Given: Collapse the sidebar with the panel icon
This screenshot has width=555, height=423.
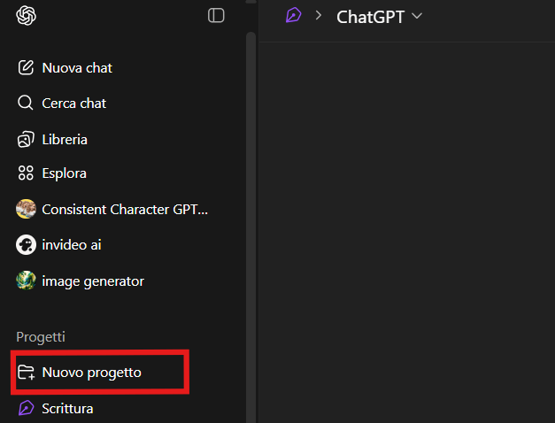Looking at the screenshot, I should click(216, 15).
